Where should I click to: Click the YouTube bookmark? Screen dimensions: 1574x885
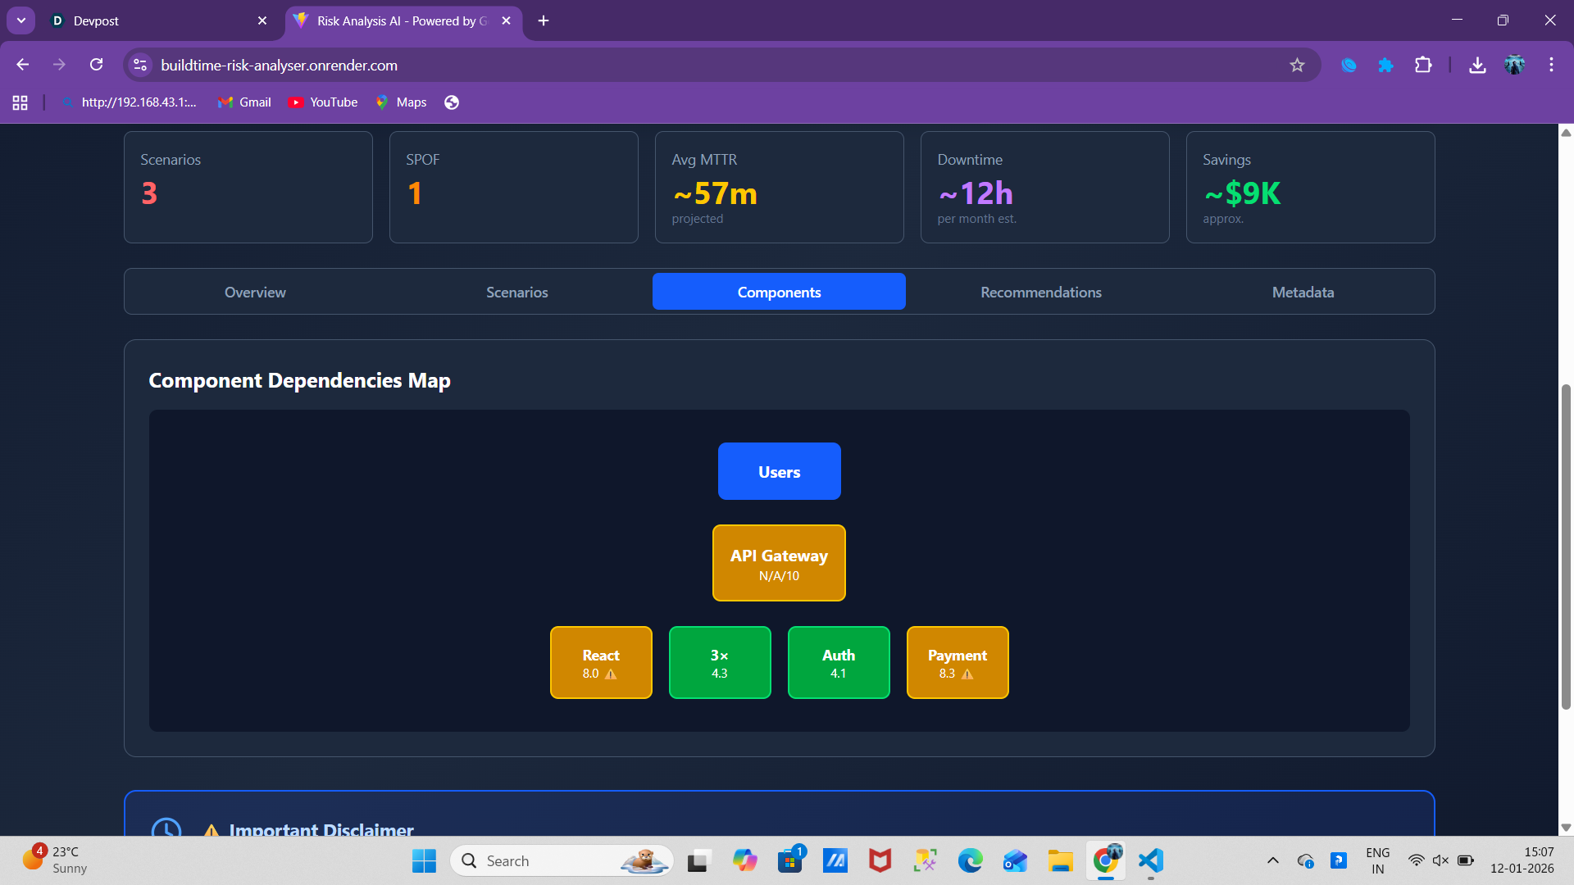click(323, 102)
